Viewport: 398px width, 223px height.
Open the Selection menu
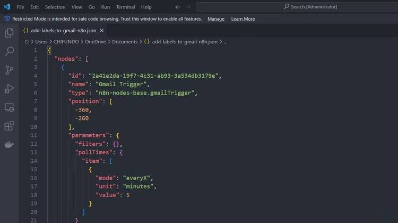(x=55, y=7)
